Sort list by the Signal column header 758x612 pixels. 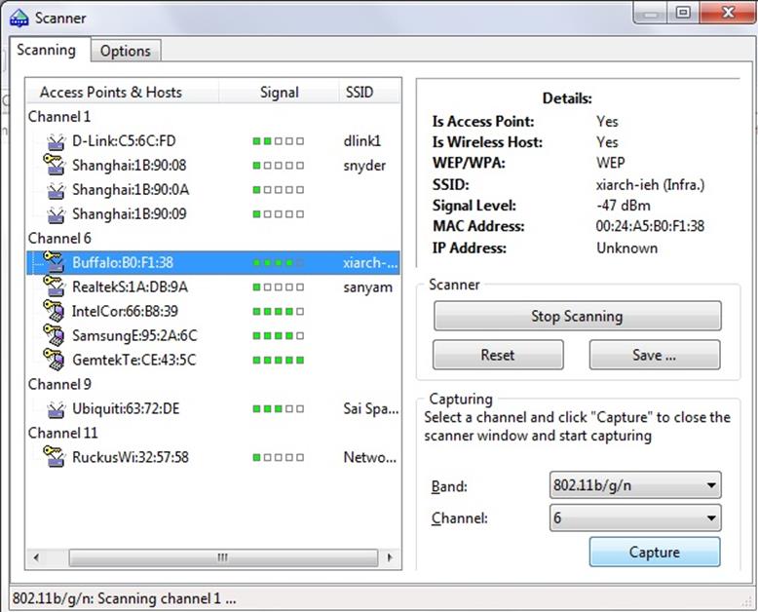pyautogui.click(x=279, y=93)
